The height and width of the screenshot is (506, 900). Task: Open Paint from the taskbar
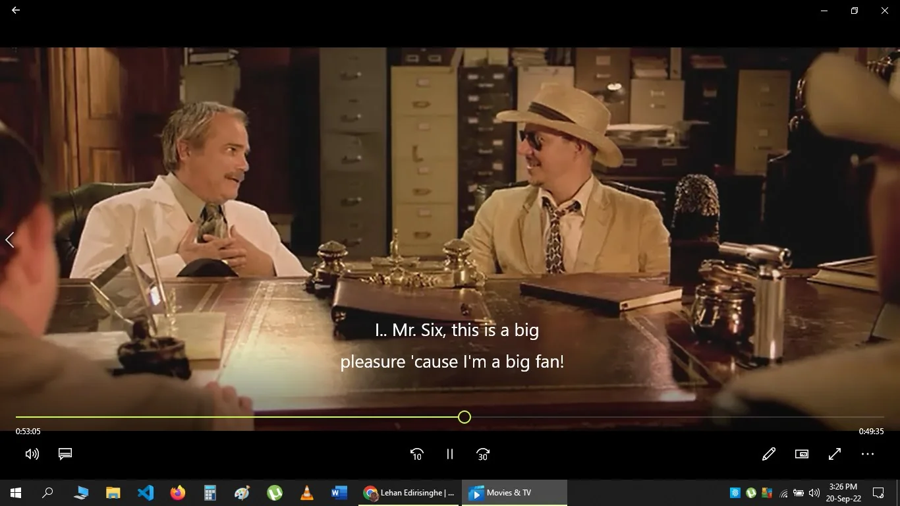242,493
